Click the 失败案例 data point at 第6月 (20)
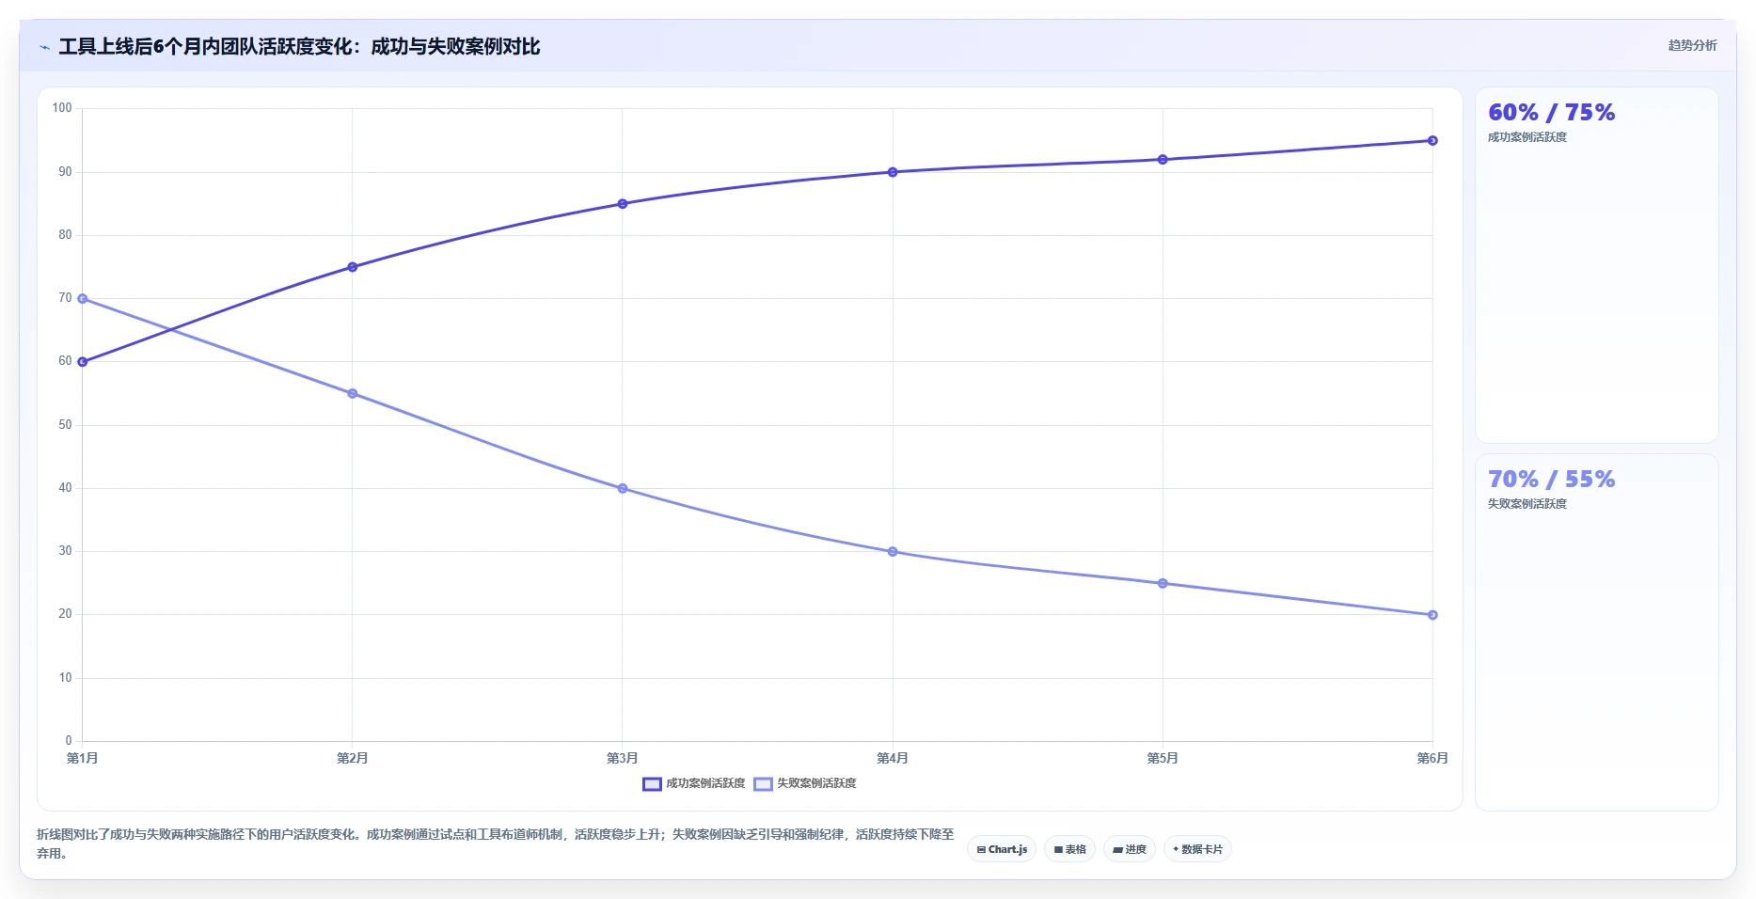 pos(1432,615)
